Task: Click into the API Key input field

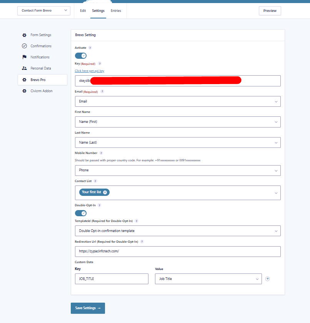Action: pyautogui.click(x=178, y=81)
